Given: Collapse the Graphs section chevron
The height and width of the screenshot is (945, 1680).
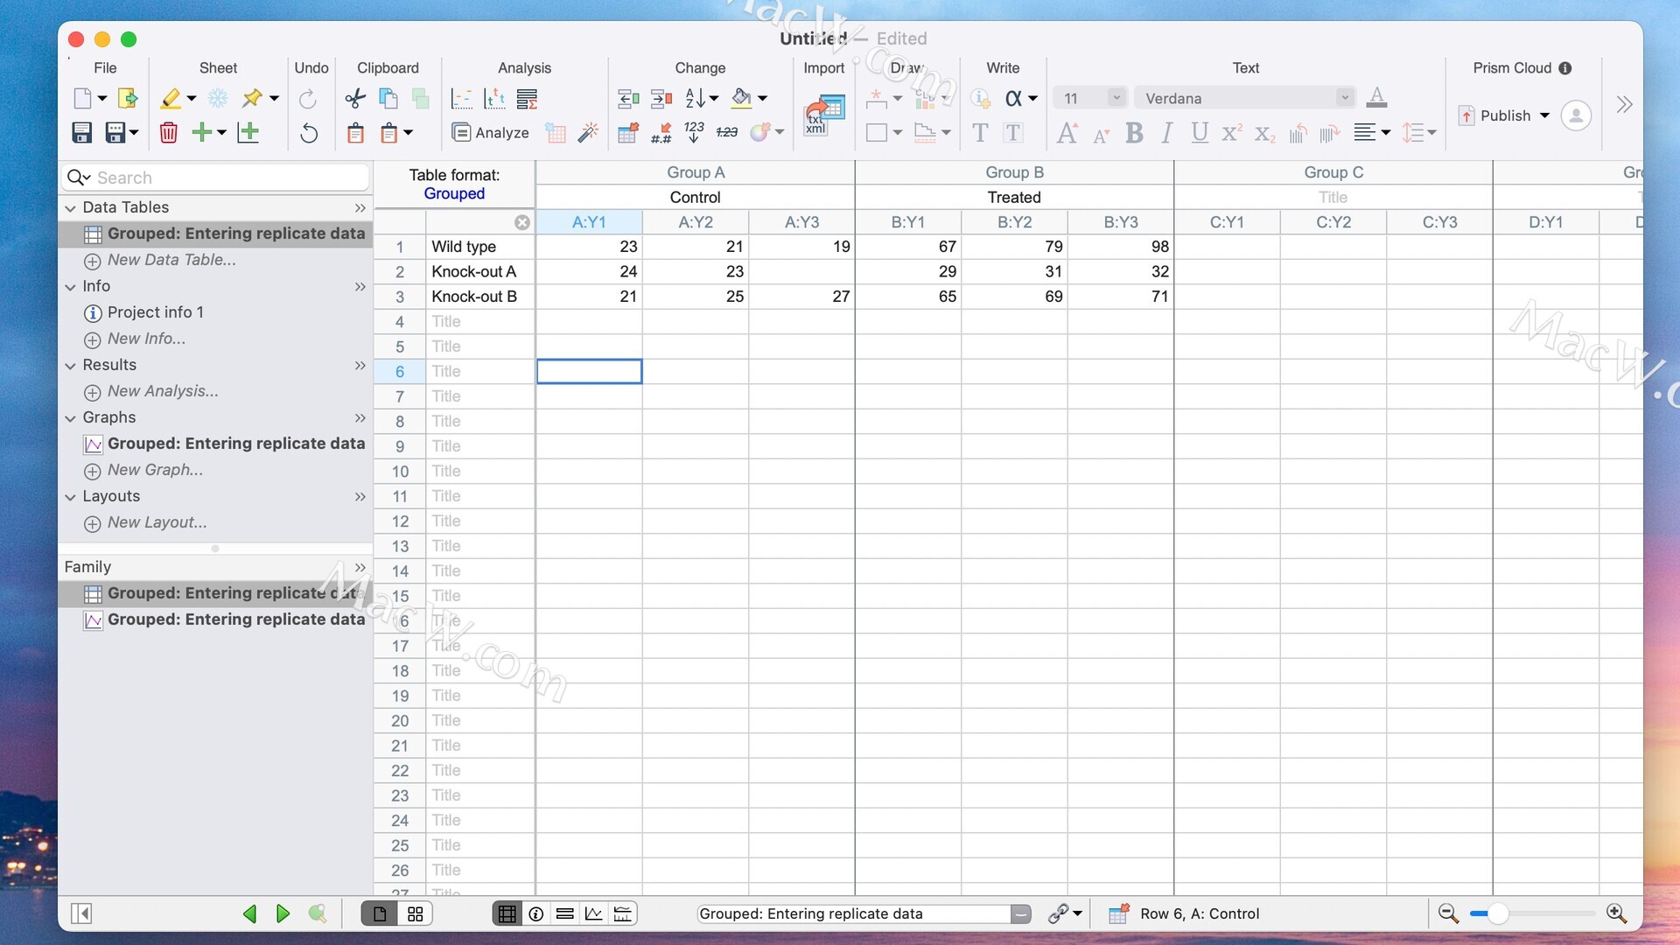Looking at the screenshot, I should coord(71,418).
